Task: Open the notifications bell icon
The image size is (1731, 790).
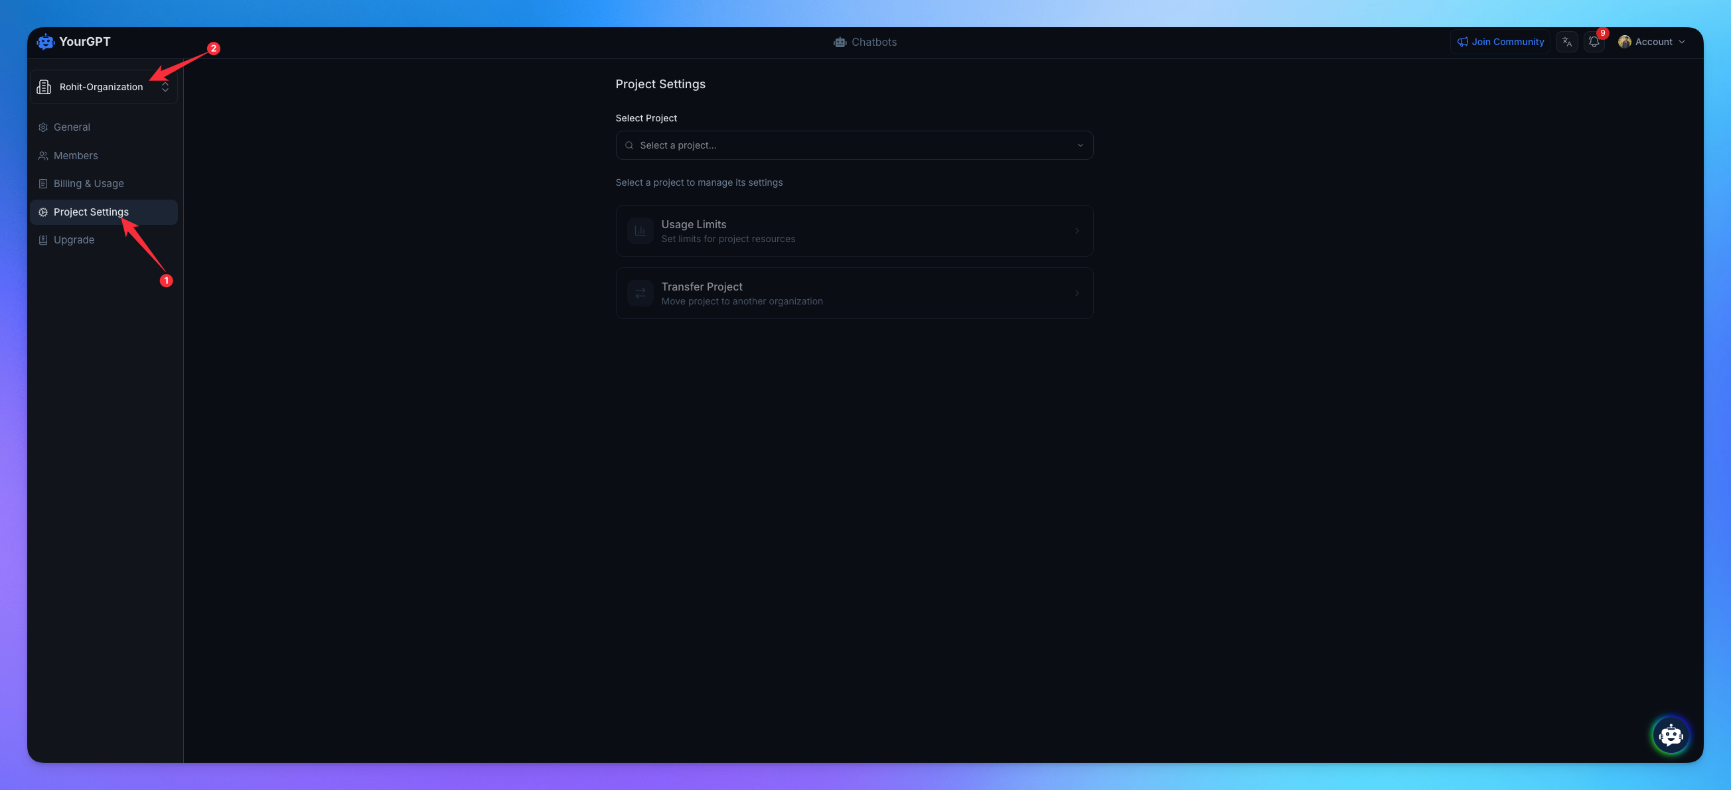Action: point(1593,42)
